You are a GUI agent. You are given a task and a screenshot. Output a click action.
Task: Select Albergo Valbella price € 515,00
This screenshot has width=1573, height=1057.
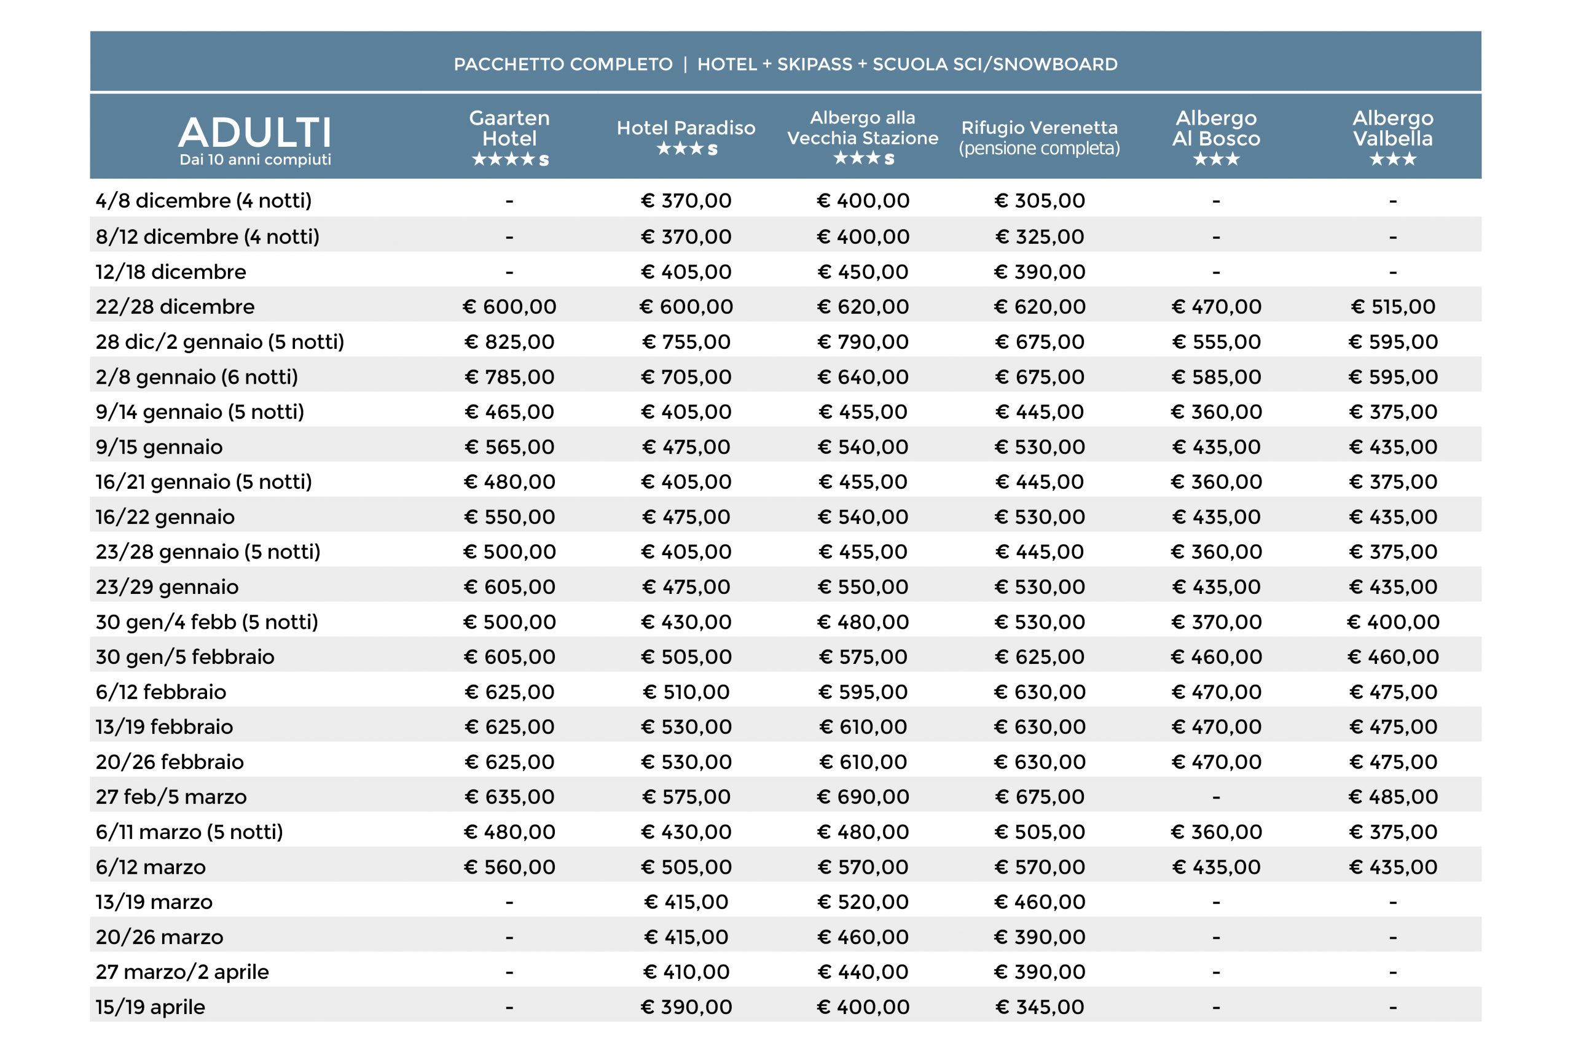tap(1393, 306)
